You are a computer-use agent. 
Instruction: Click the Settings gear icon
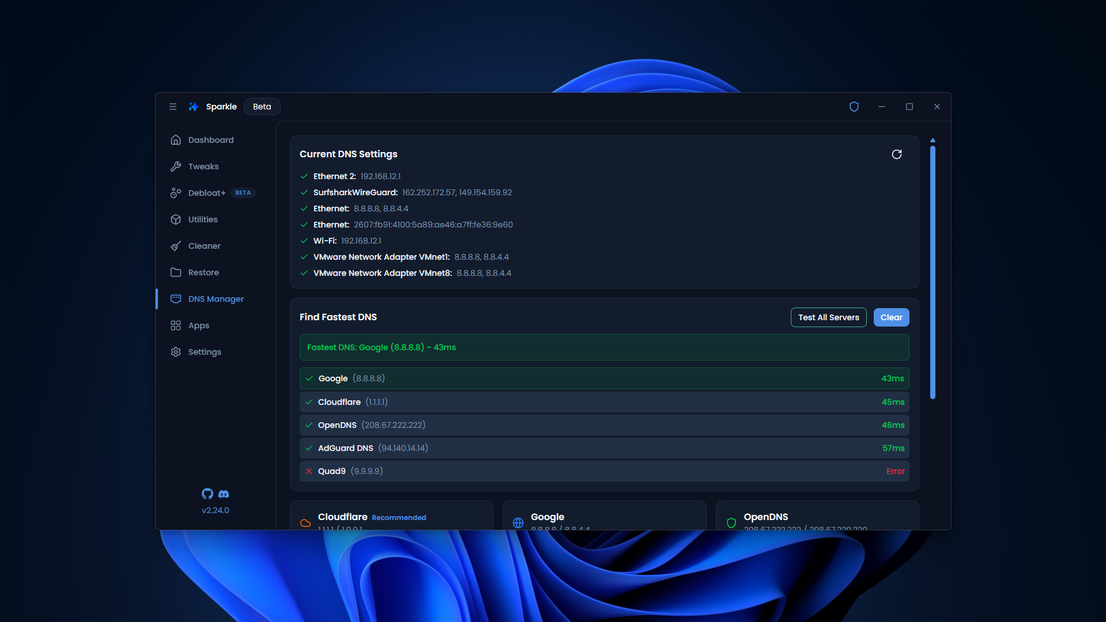(x=176, y=352)
